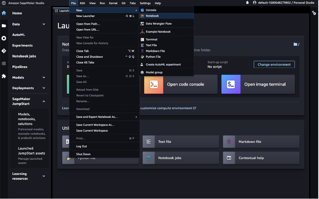Expand the Learning resources chevron

44,176
